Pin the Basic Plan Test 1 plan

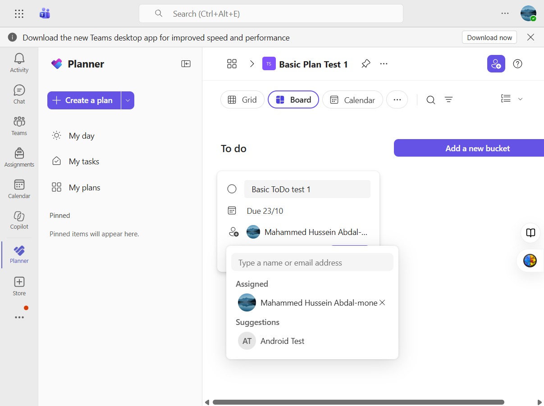(366, 64)
